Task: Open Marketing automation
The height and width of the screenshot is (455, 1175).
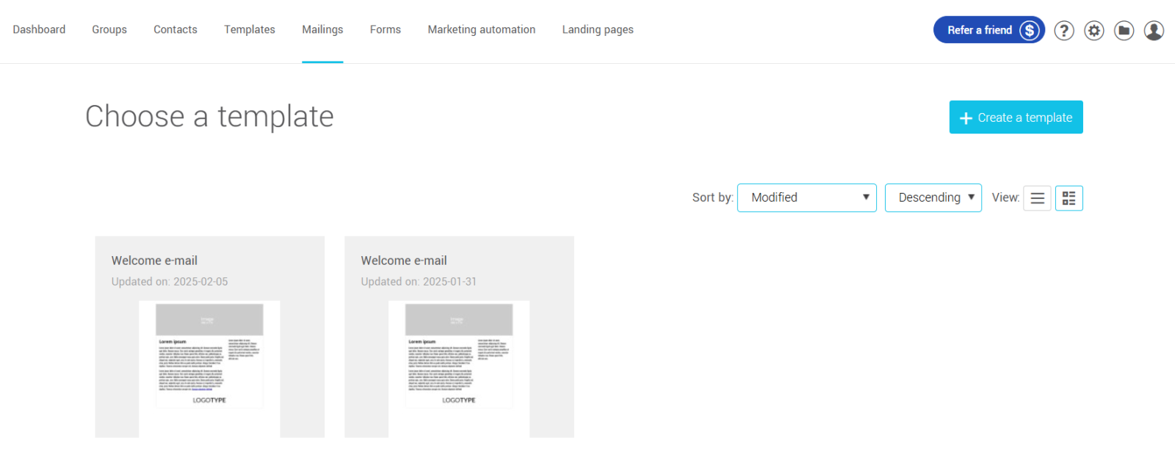Action: click(482, 29)
